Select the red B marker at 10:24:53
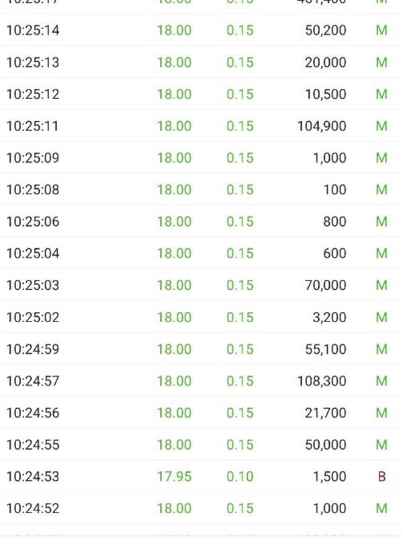The height and width of the screenshot is (538, 403). [382, 477]
